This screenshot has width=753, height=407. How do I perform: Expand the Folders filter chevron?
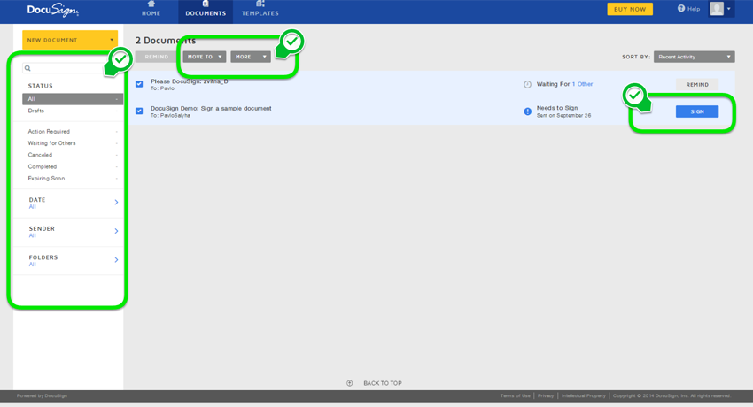pyautogui.click(x=116, y=260)
